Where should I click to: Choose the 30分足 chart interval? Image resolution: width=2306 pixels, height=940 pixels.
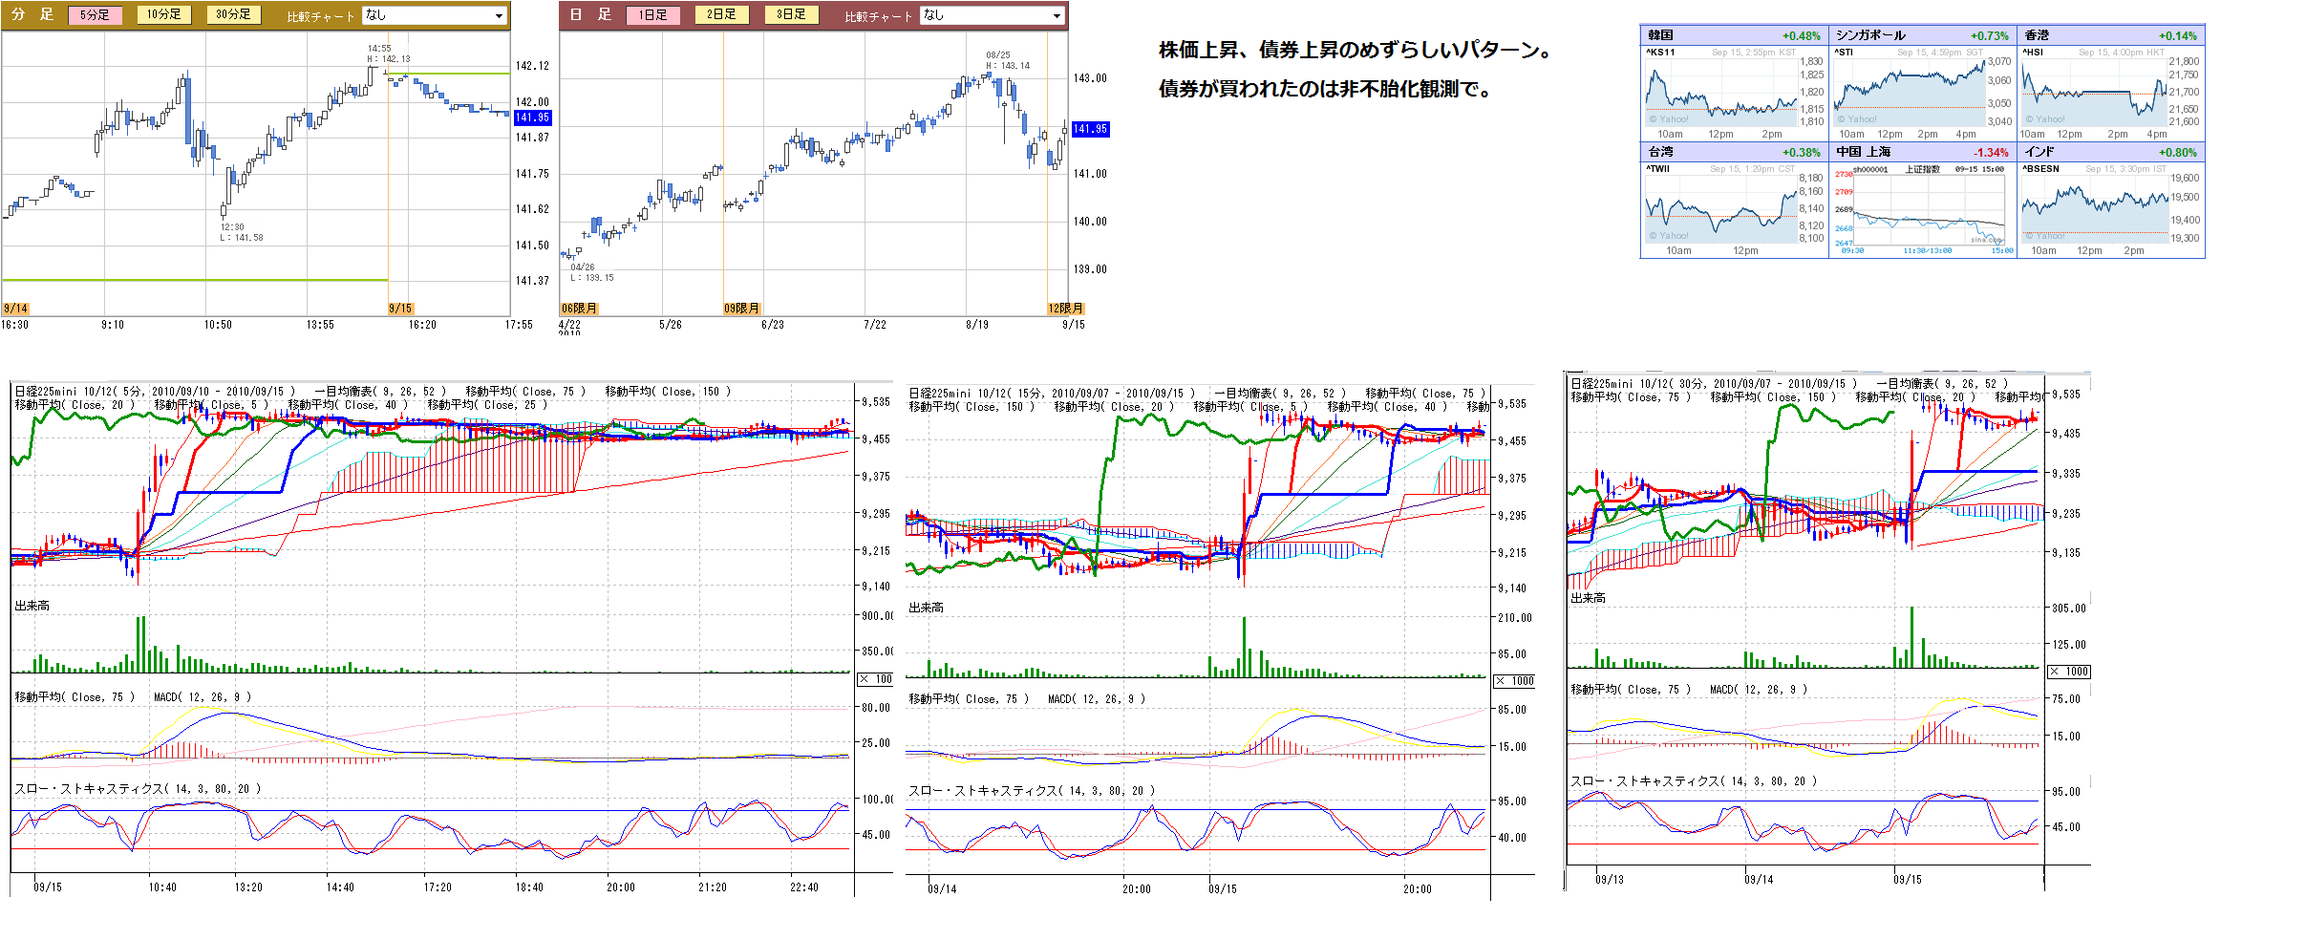pos(233,15)
